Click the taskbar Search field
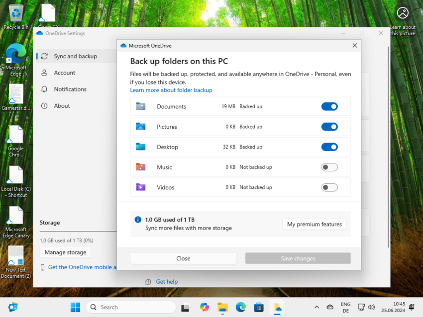The width and height of the screenshot is (423, 317). (x=131, y=307)
